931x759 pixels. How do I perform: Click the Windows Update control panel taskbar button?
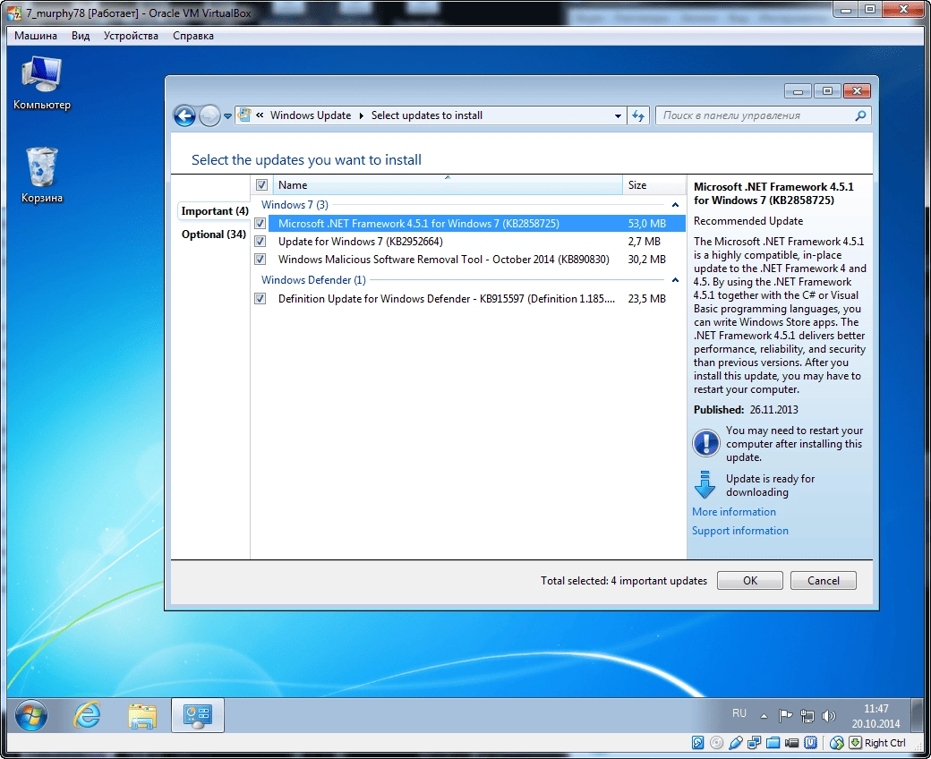(198, 716)
